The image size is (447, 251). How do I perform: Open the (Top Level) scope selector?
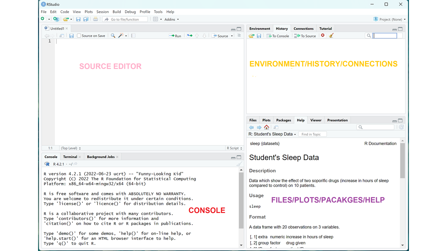click(71, 148)
